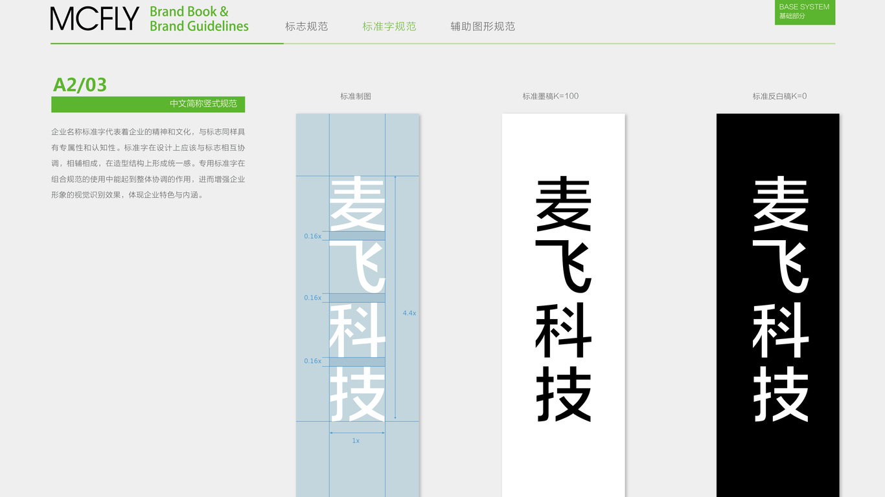Select the 标准字规范 tab

[389, 27]
